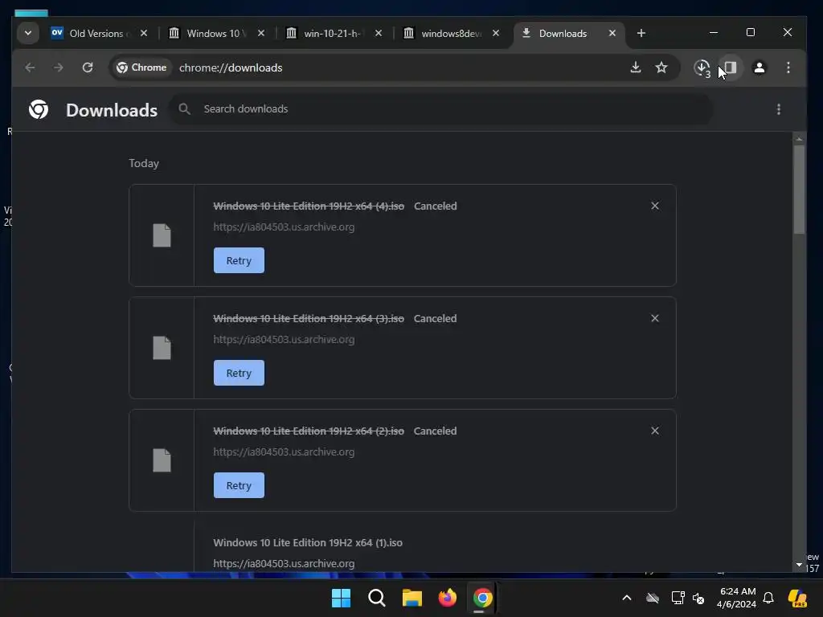The width and height of the screenshot is (823, 617).
Task: Click the file icon for (4).iso
Action: coord(162,235)
